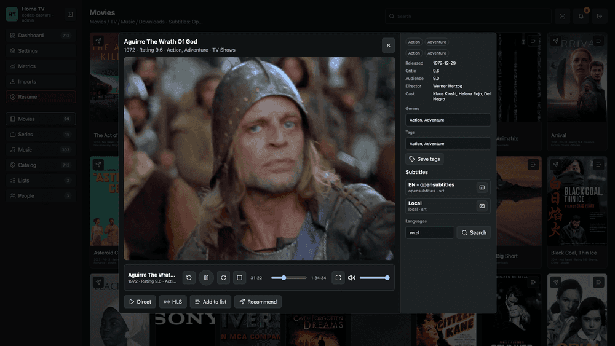Open Metrics in the sidebar
The width and height of the screenshot is (615, 346).
(41, 66)
